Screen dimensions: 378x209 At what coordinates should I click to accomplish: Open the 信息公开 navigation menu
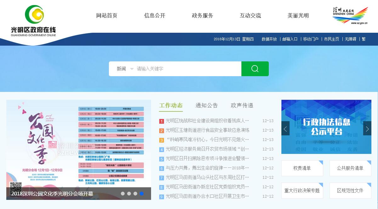tap(155, 15)
